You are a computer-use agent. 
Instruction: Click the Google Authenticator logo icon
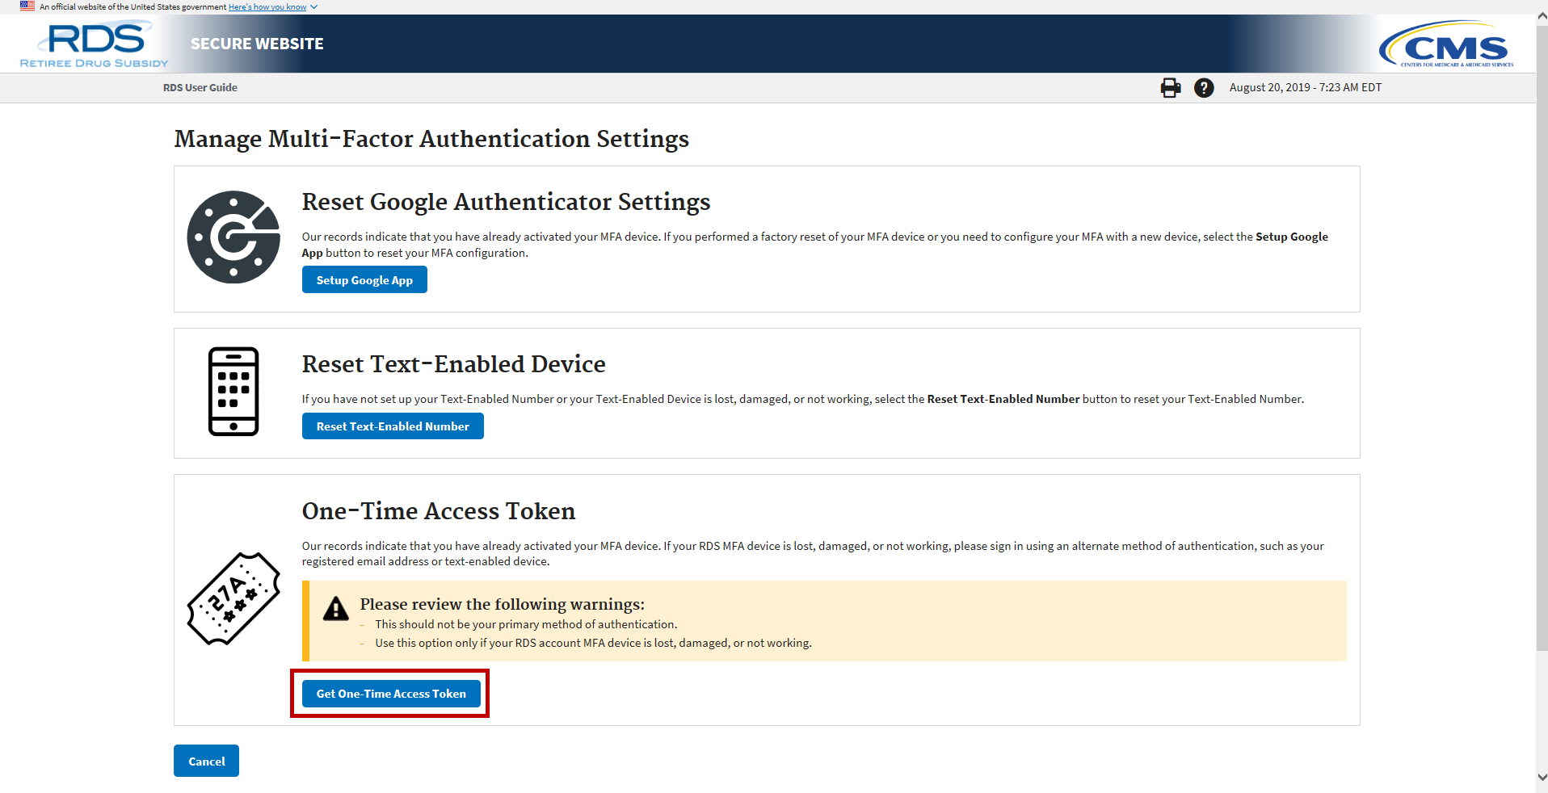point(233,237)
